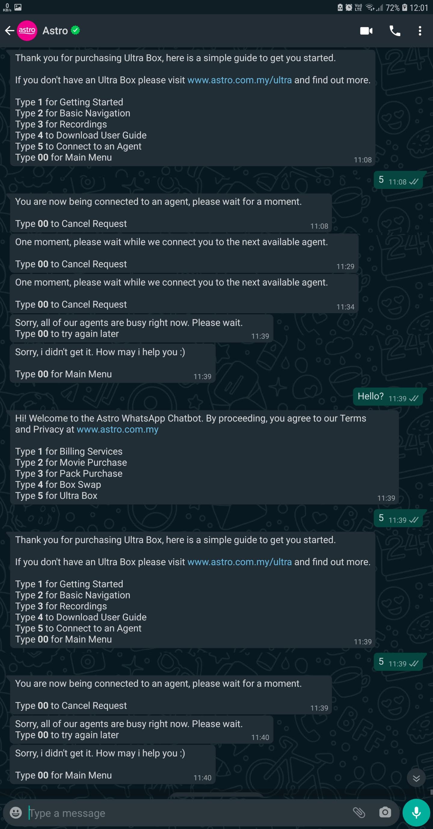Open the first www.astro.com.my/ultra link
The height and width of the screenshot is (829, 433).
pos(240,80)
